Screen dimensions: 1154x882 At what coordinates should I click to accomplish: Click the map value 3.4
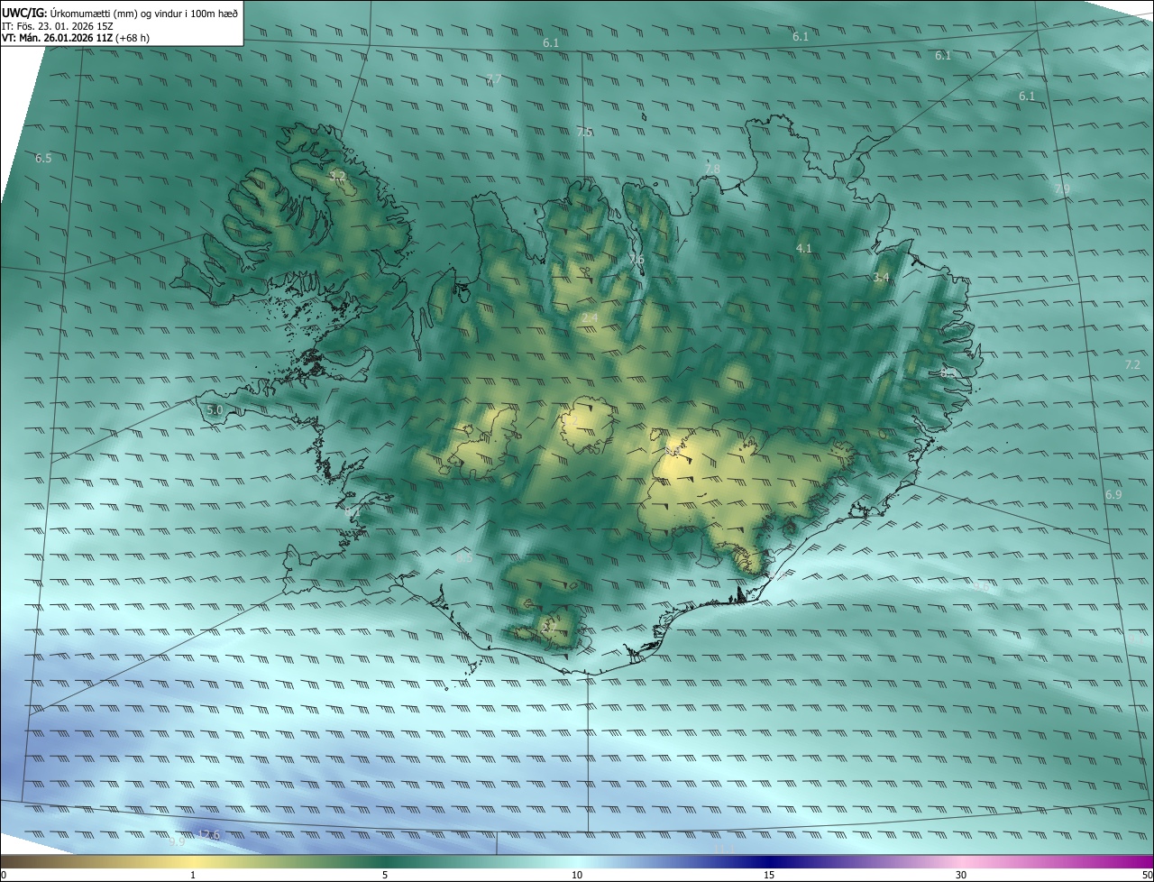[881, 278]
